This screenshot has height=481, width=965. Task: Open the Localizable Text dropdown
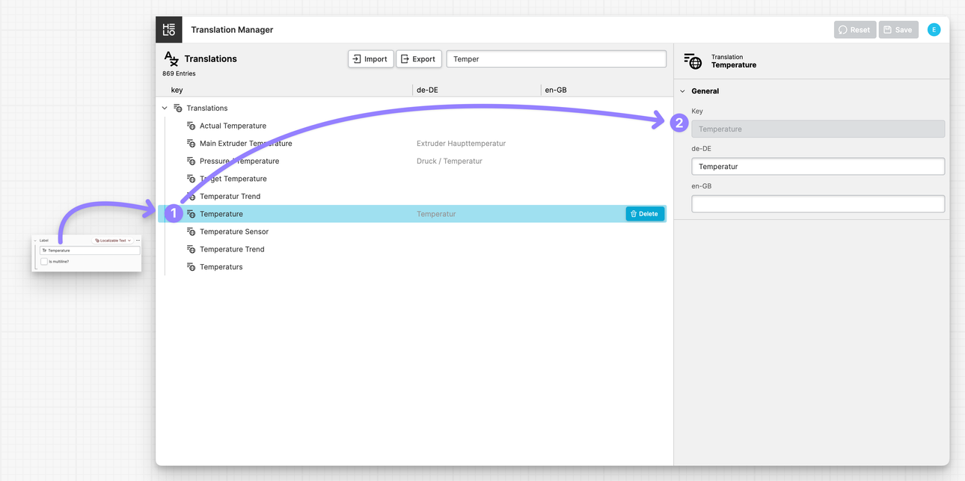[113, 241]
